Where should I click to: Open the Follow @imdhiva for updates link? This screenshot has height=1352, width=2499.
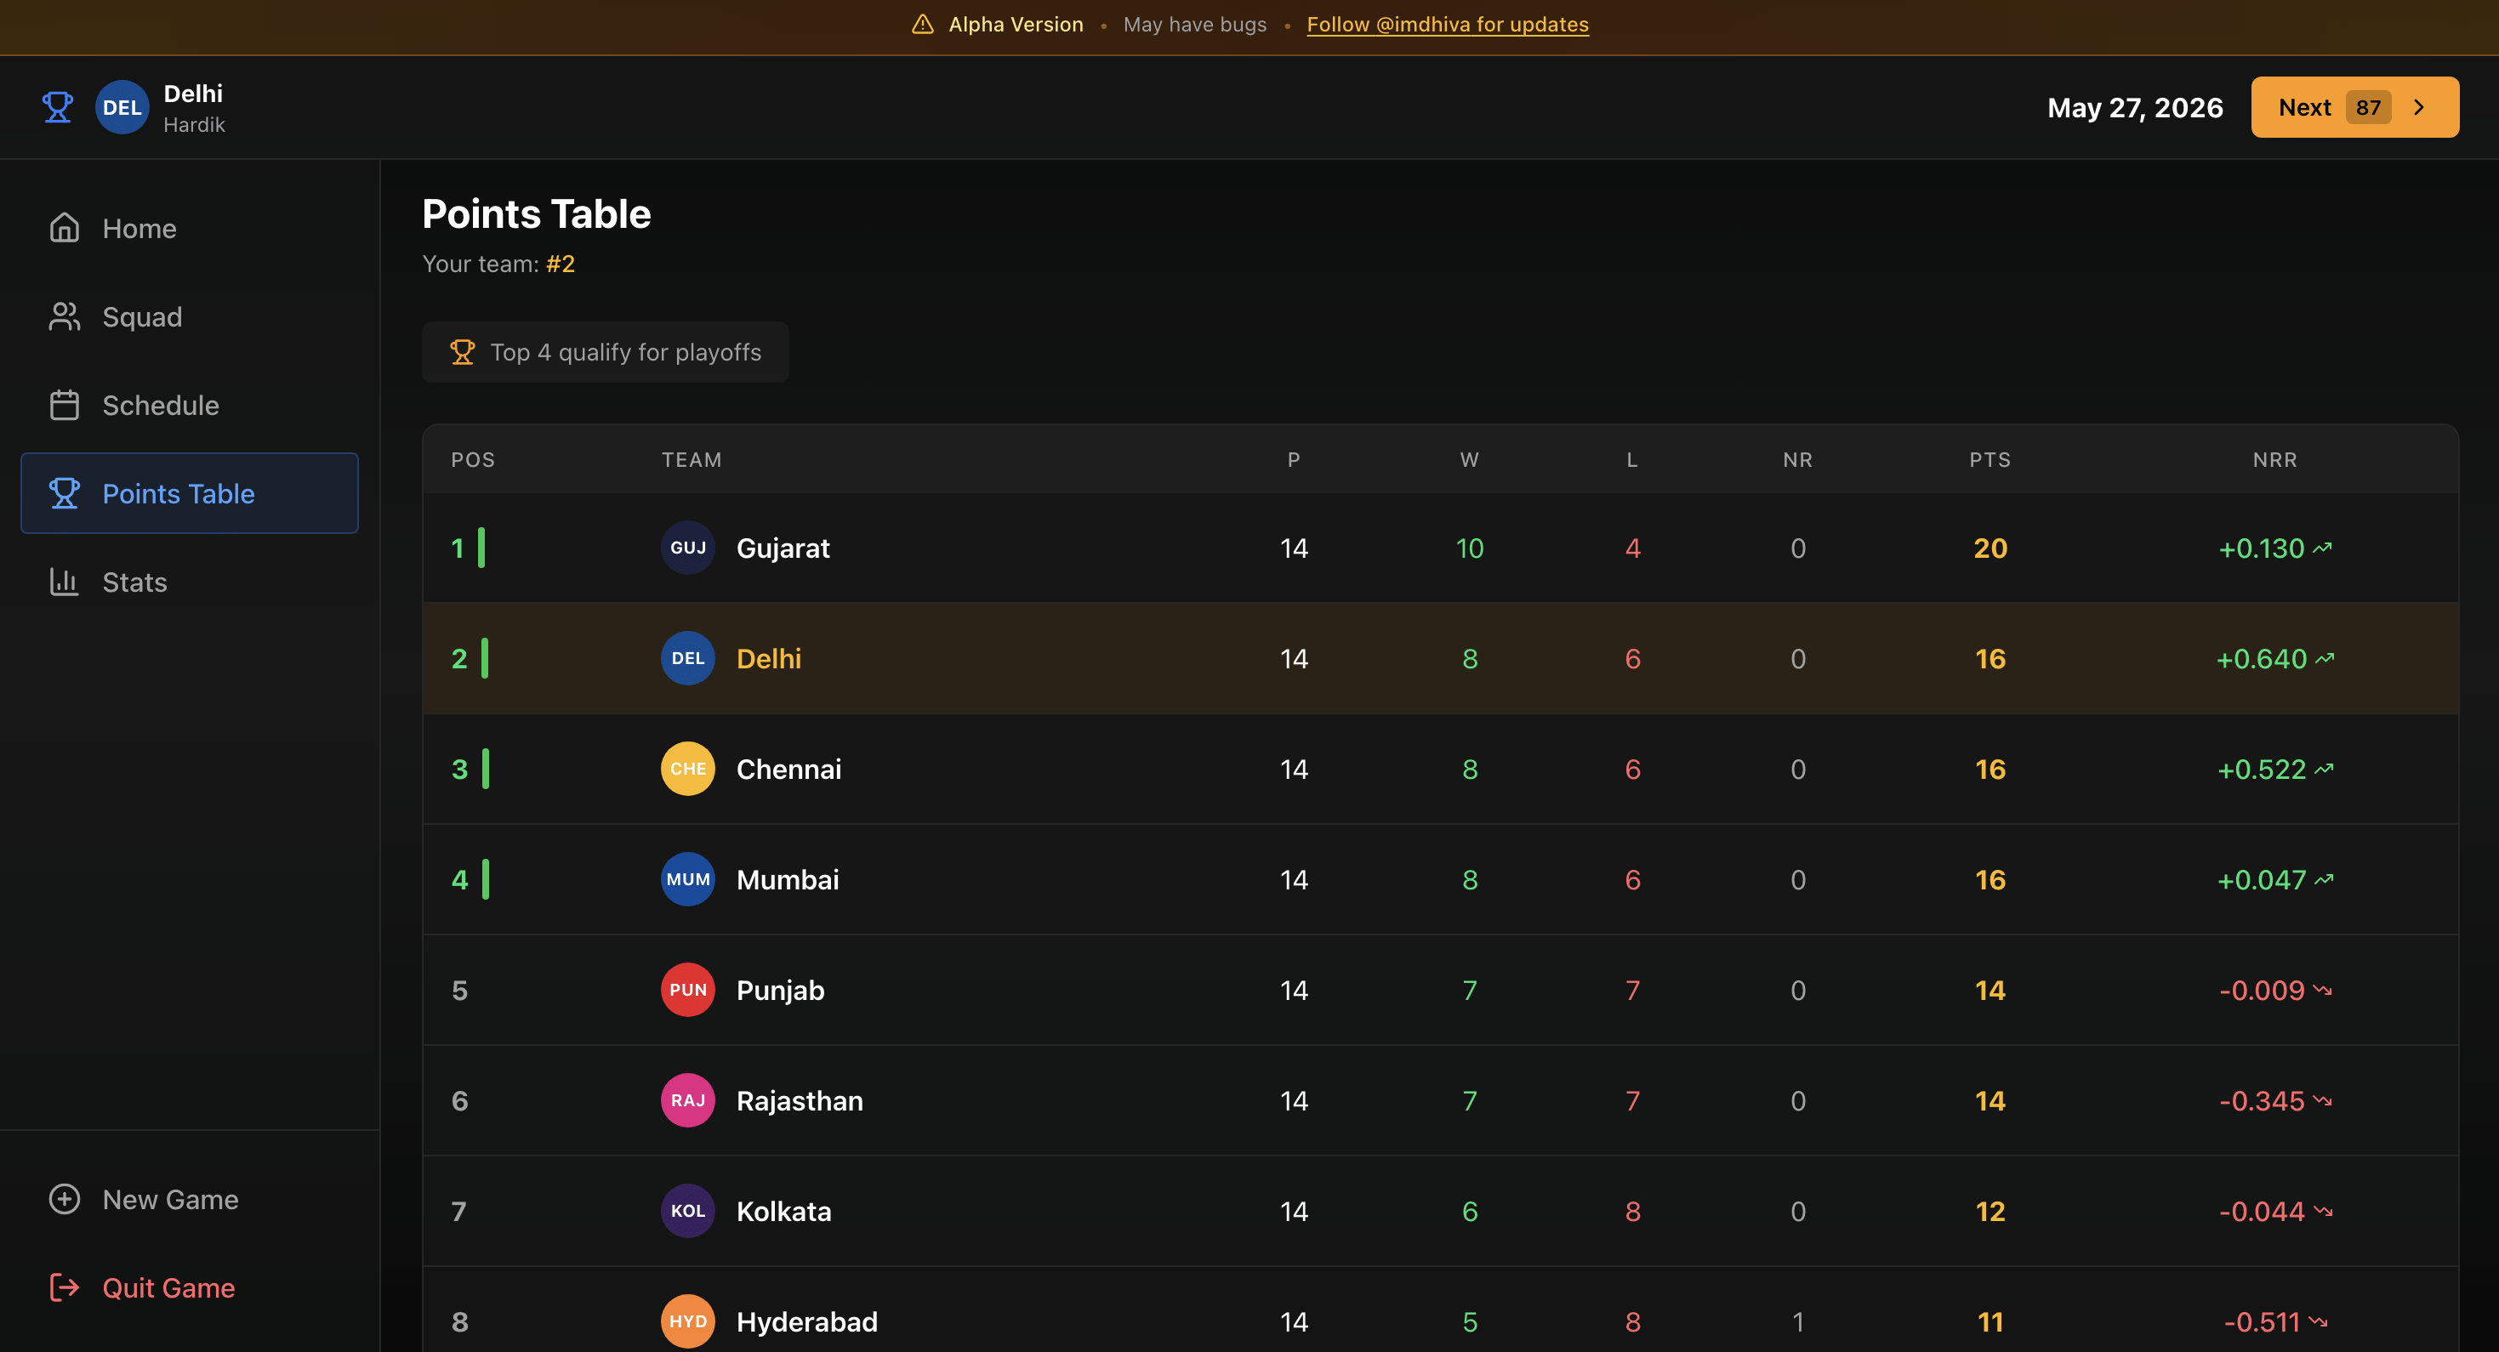pos(1448,23)
